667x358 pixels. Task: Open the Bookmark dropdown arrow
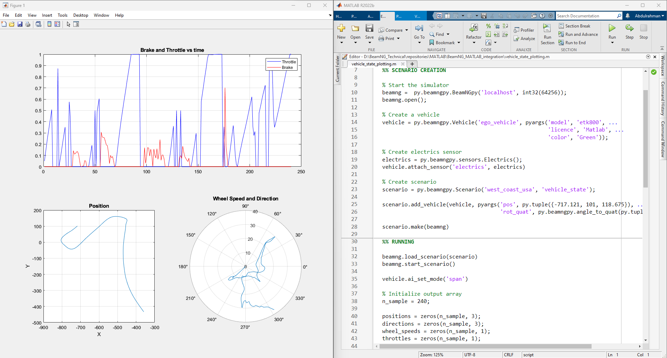459,43
